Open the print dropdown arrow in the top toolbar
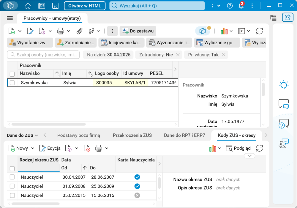Viewport: 297px width, 208px height. (69, 31)
